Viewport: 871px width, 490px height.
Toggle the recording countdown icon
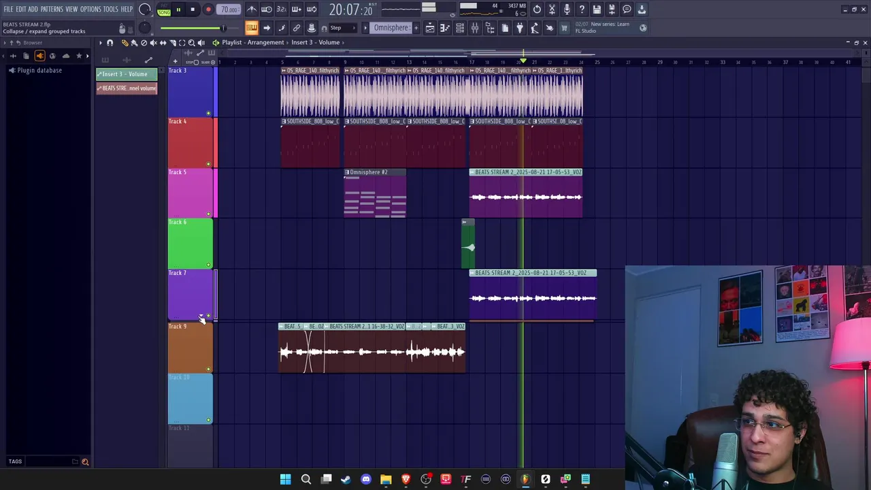tap(282, 10)
